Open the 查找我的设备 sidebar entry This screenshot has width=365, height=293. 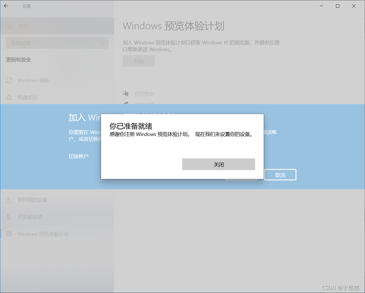tap(57, 200)
